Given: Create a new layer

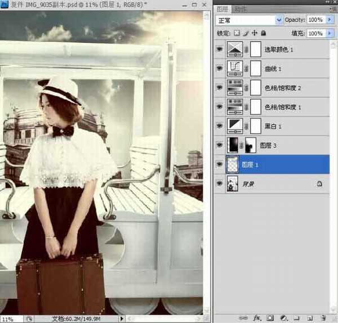Looking at the screenshot, I should (x=309, y=317).
